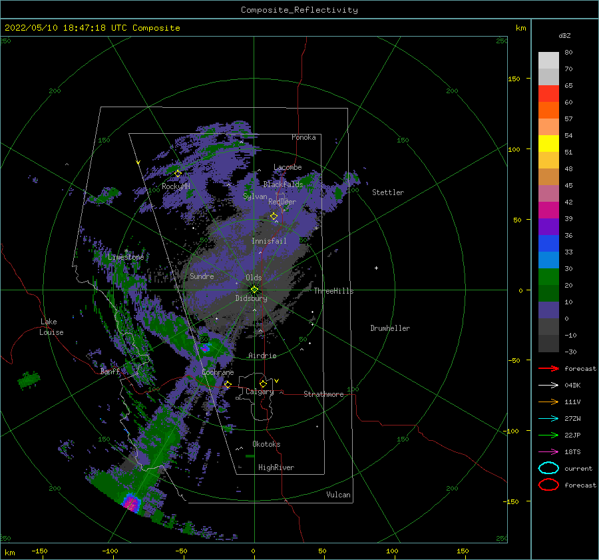
Task: Click the Stettler town label
Action: coord(388,192)
